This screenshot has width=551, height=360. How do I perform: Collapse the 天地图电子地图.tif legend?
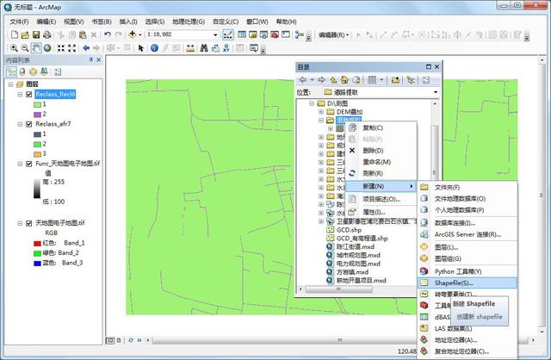tap(20, 223)
